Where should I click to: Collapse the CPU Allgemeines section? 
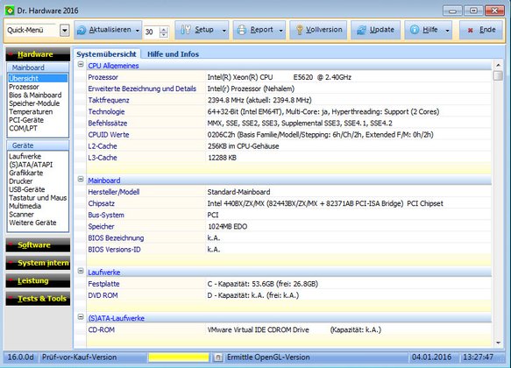(81, 65)
